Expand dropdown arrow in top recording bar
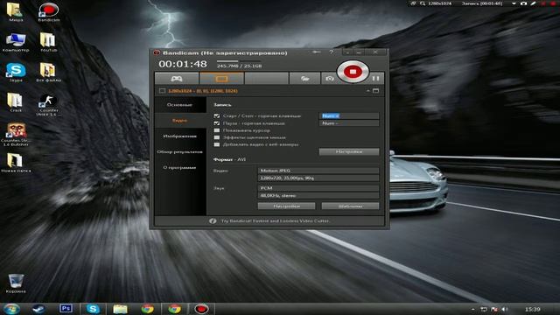The width and height of the screenshot is (560, 315). point(514,3)
